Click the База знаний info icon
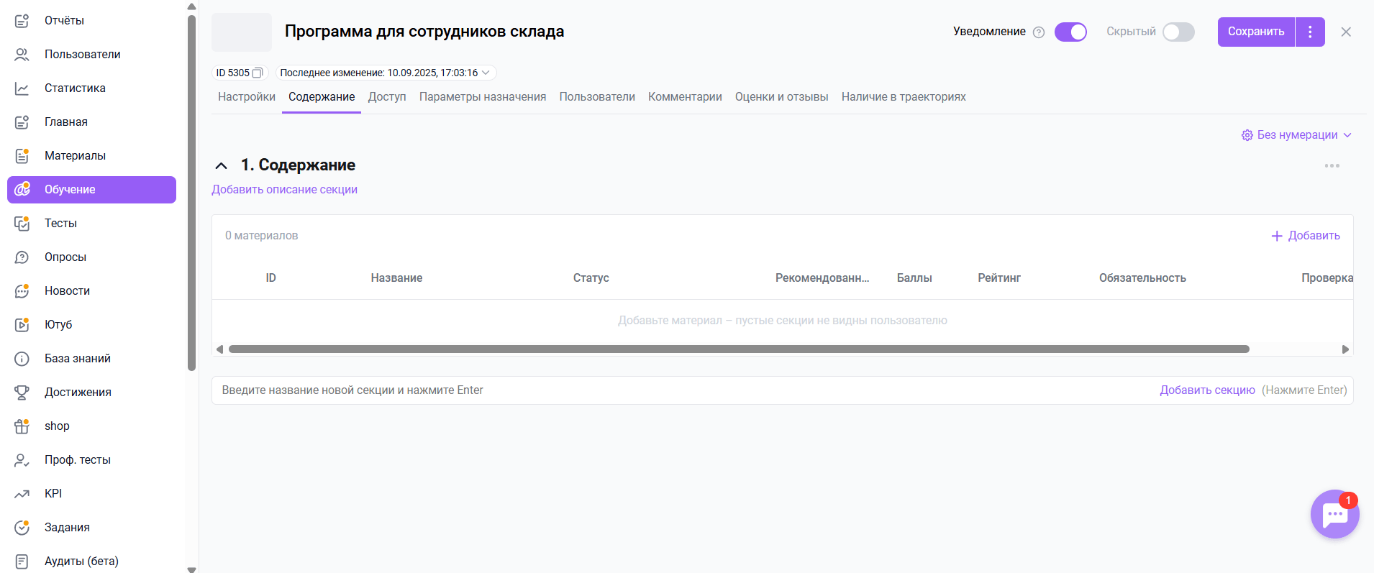The image size is (1374, 573). [x=22, y=359]
